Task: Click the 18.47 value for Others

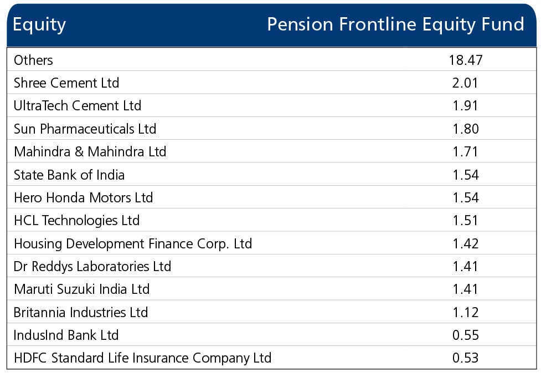Action: (466, 60)
